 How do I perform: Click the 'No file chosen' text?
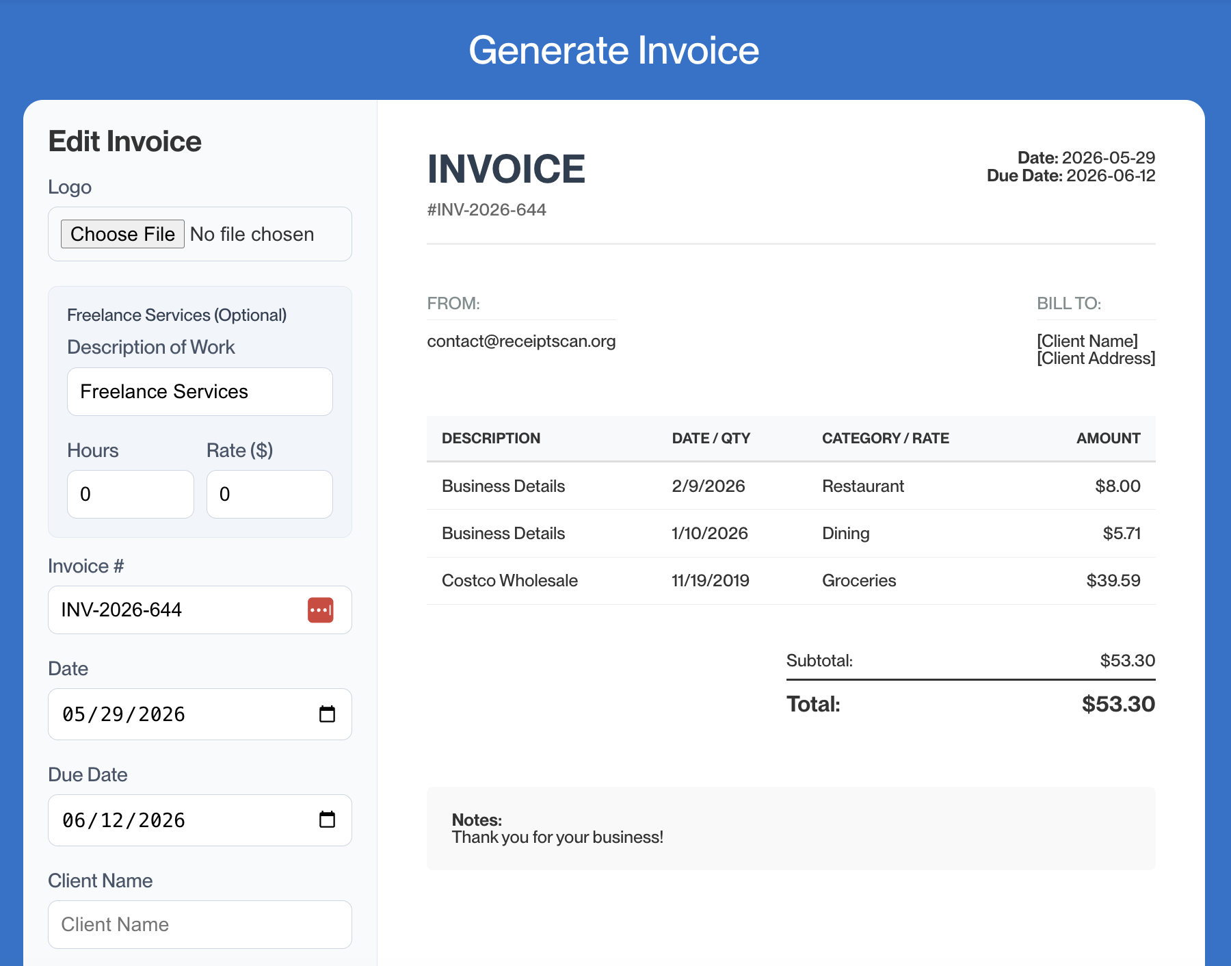[x=252, y=234]
